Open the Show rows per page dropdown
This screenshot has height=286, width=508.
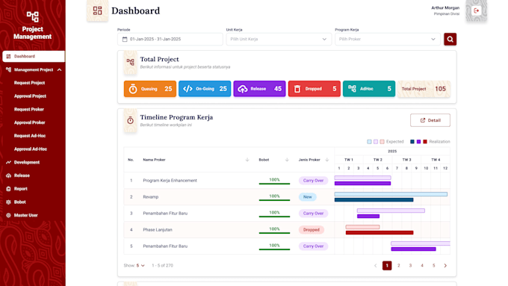[x=140, y=266]
